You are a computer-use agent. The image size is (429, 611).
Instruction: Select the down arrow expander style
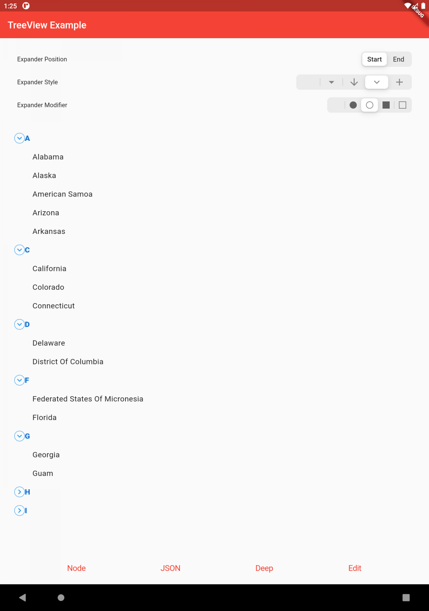[354, 82]
